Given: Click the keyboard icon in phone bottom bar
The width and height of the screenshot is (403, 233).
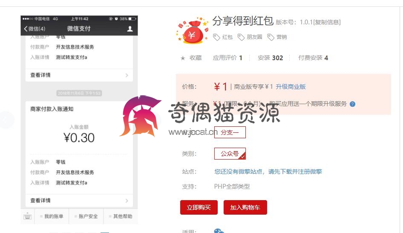Looking at the screenshot, I should click(x=28, y=216).
